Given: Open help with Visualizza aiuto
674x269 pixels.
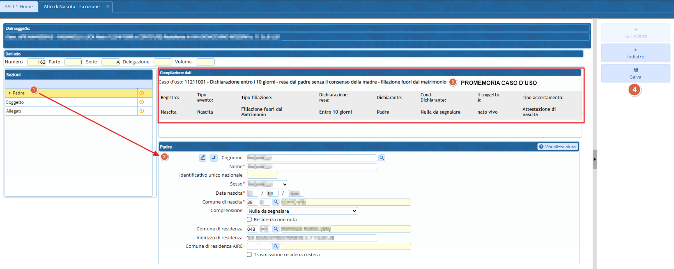Looking at the screenshot, I should (x=558, y=147).
